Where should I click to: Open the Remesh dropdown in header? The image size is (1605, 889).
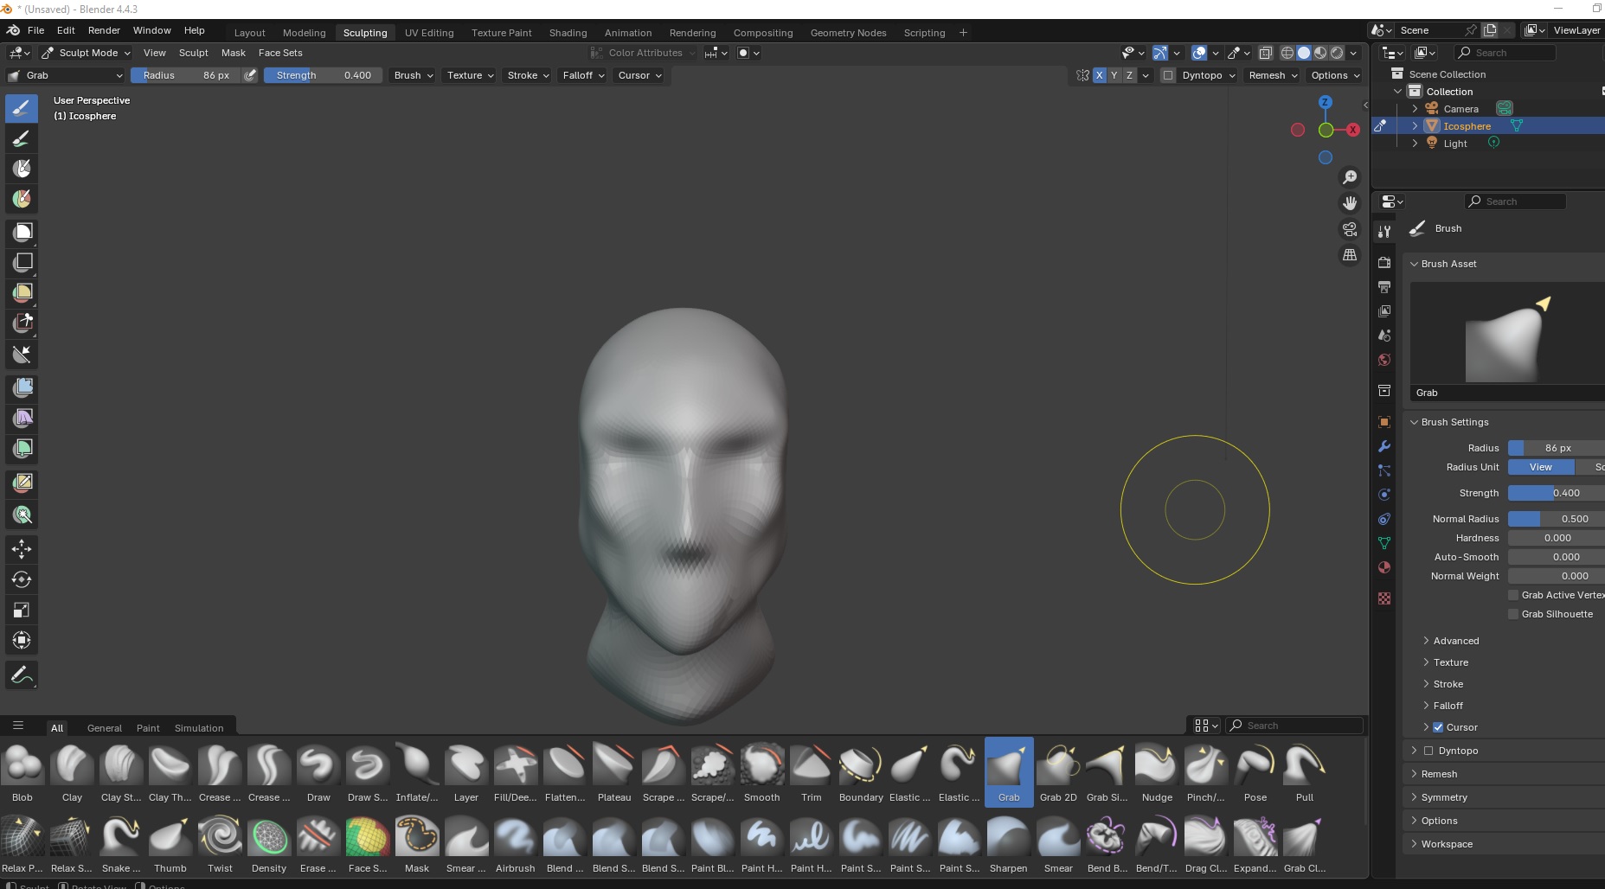(x=1273, y=75)
